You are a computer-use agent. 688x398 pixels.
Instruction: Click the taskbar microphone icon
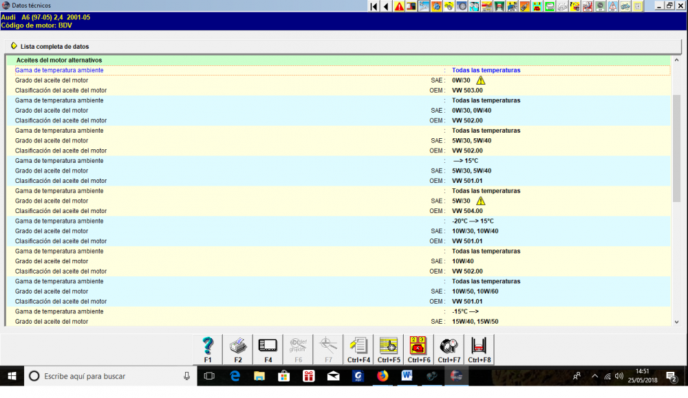[187, 376]
